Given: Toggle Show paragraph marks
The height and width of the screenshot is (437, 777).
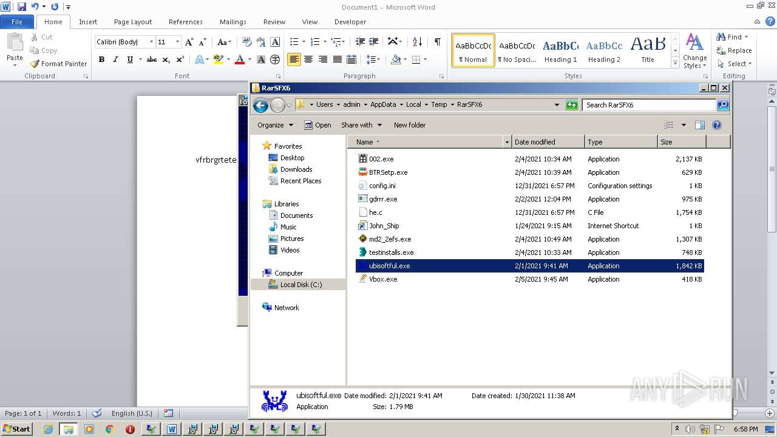Looking at the screenshot, I should tap(437, 42).
